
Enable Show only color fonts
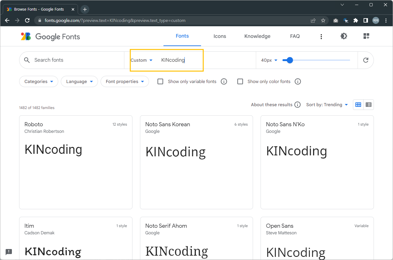240,81
